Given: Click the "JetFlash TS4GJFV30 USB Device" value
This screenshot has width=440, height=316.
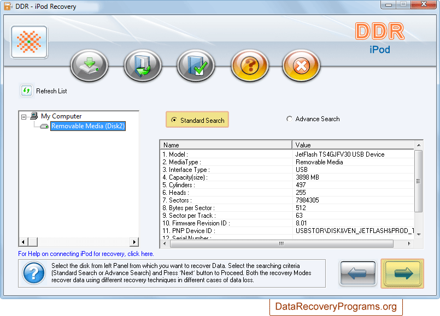Looking at the screenshot, I should pos(340,154).
